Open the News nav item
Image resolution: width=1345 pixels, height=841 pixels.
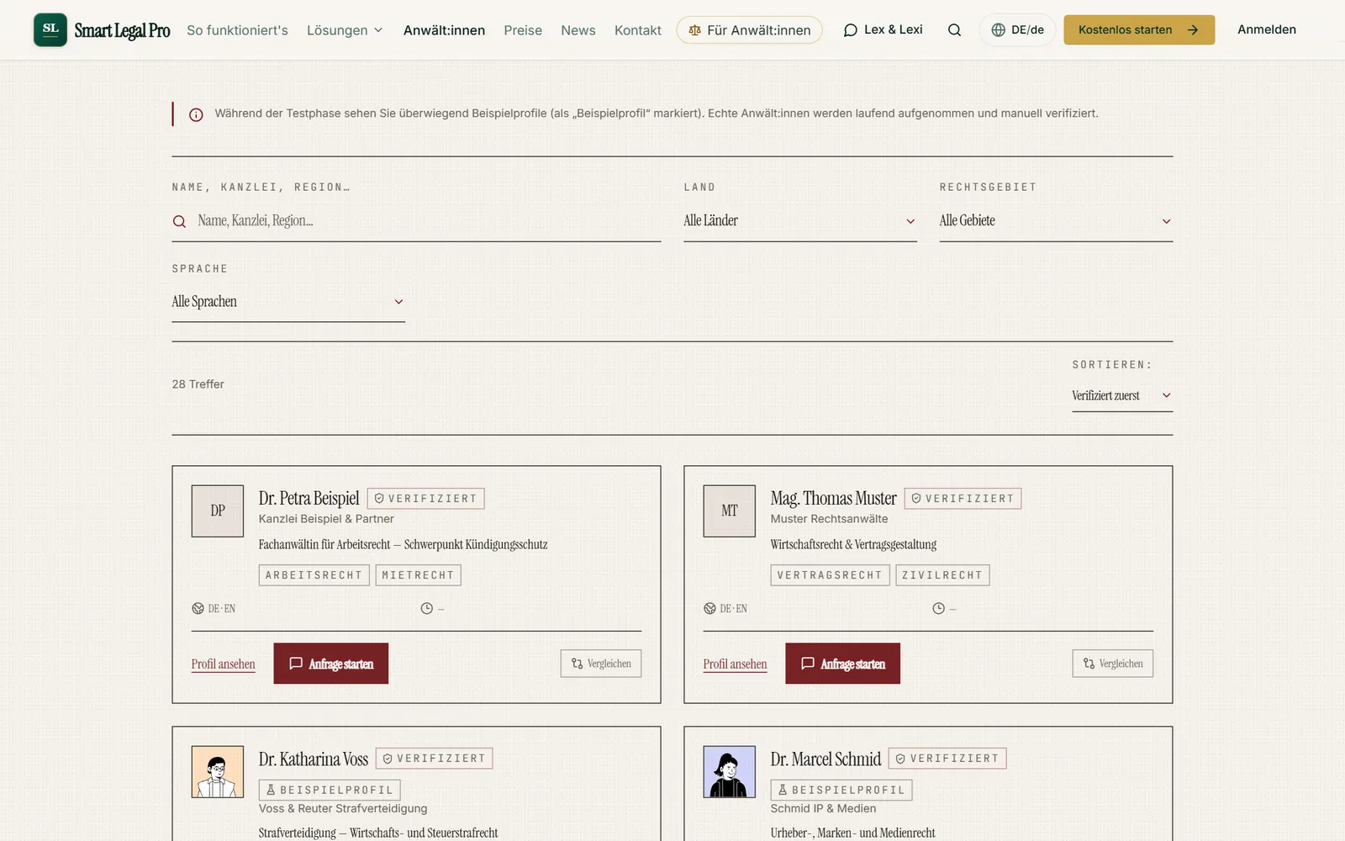(578, 30)
